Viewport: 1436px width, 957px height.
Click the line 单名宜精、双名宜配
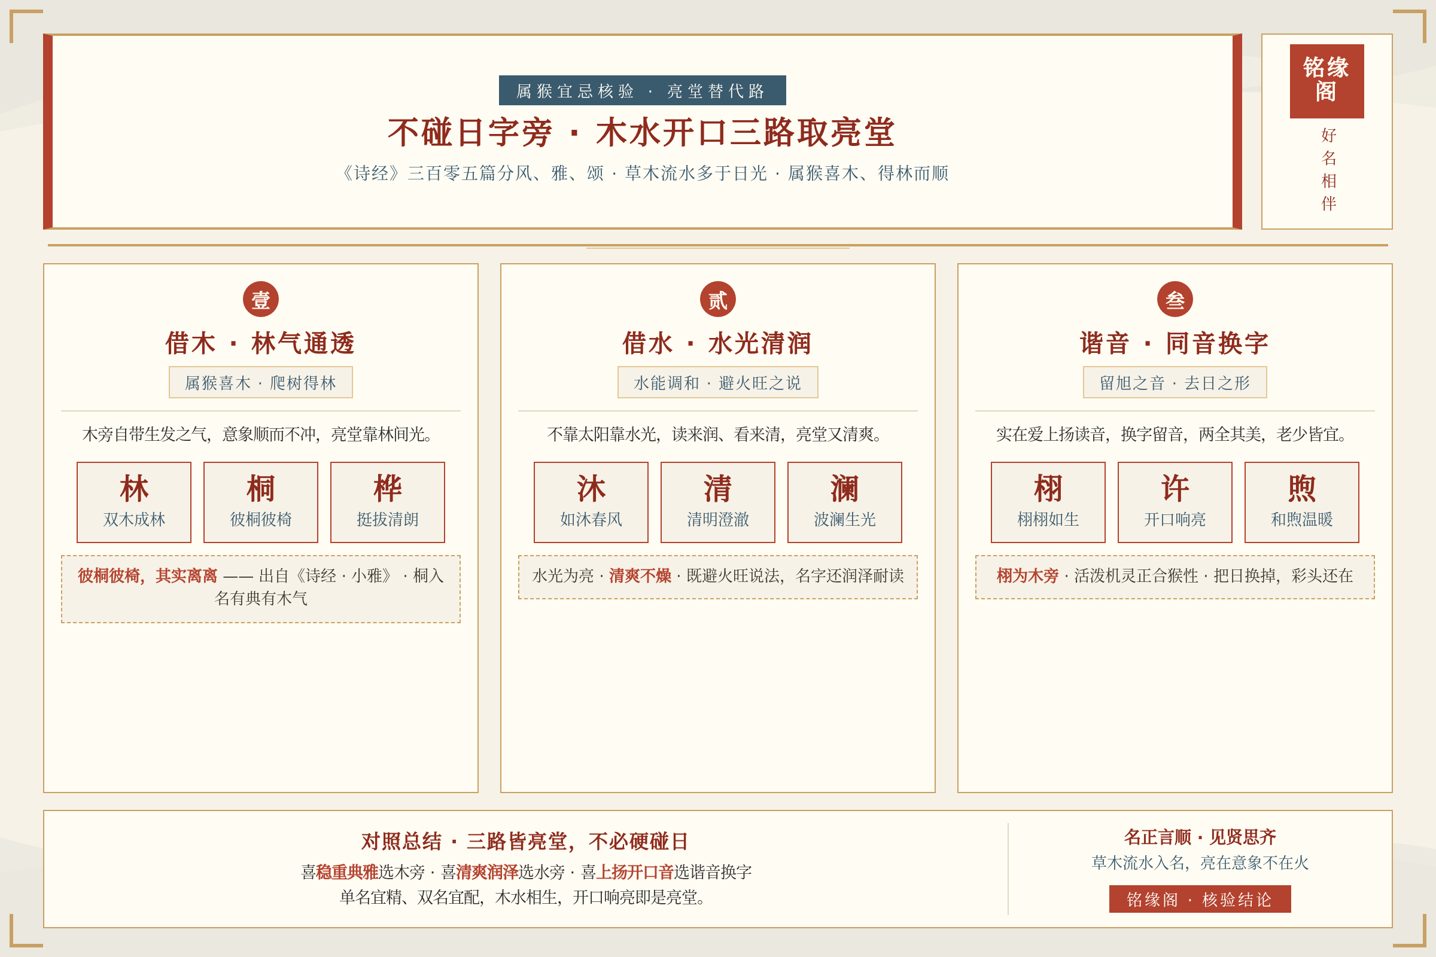526,897
